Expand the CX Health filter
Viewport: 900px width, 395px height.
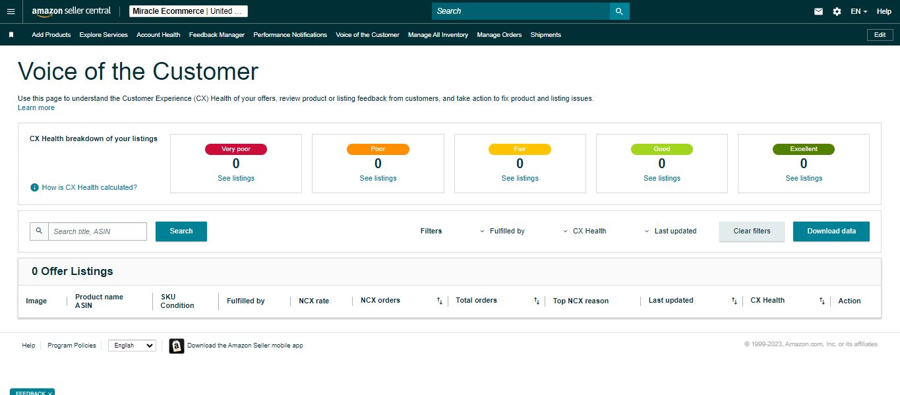coord(585,231)
